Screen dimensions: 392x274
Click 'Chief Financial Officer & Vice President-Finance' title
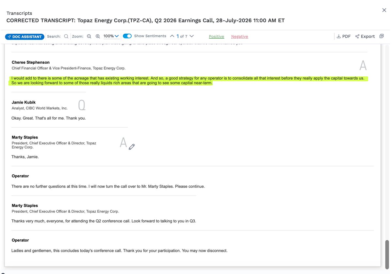[69, 68]
